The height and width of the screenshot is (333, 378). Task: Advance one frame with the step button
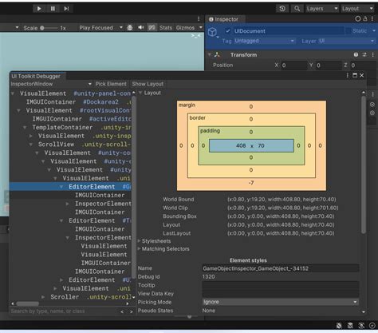point(66,9)
